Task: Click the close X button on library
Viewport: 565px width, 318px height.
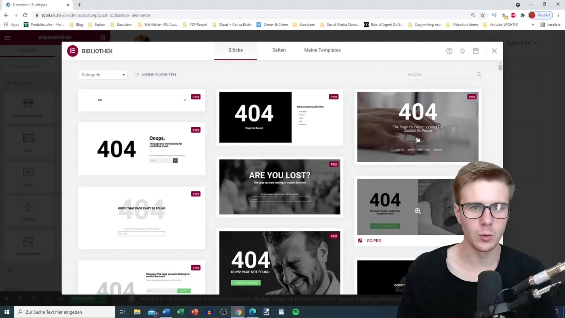Action: point(495,50)
